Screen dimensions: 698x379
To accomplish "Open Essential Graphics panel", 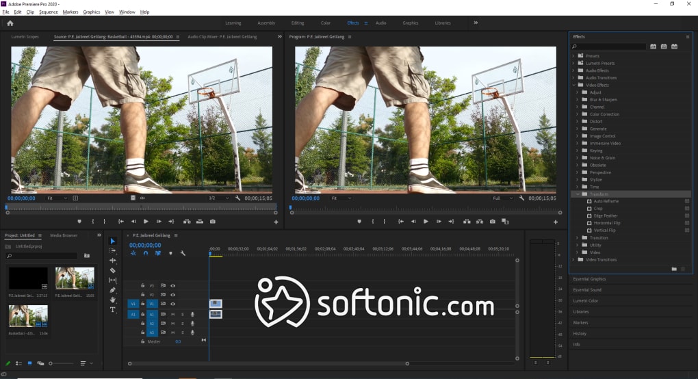I will click(x=589, y=279).
